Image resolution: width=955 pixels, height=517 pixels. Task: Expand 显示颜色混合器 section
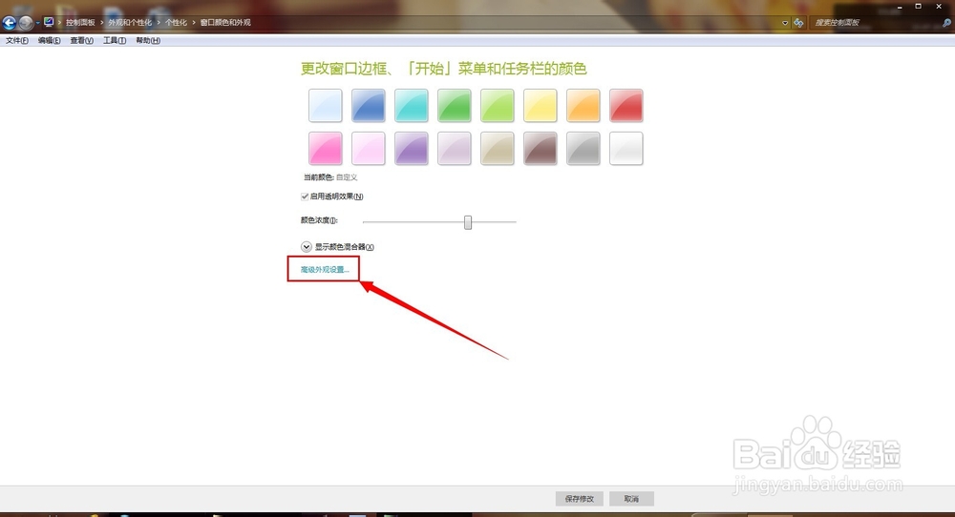(307, 247)
